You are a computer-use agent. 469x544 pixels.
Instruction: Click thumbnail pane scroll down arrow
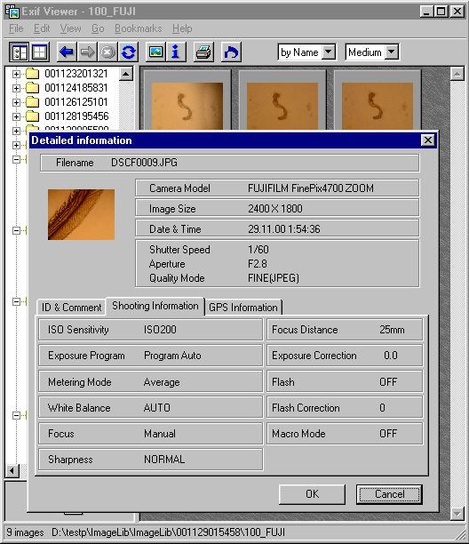(x=457, y=514)
